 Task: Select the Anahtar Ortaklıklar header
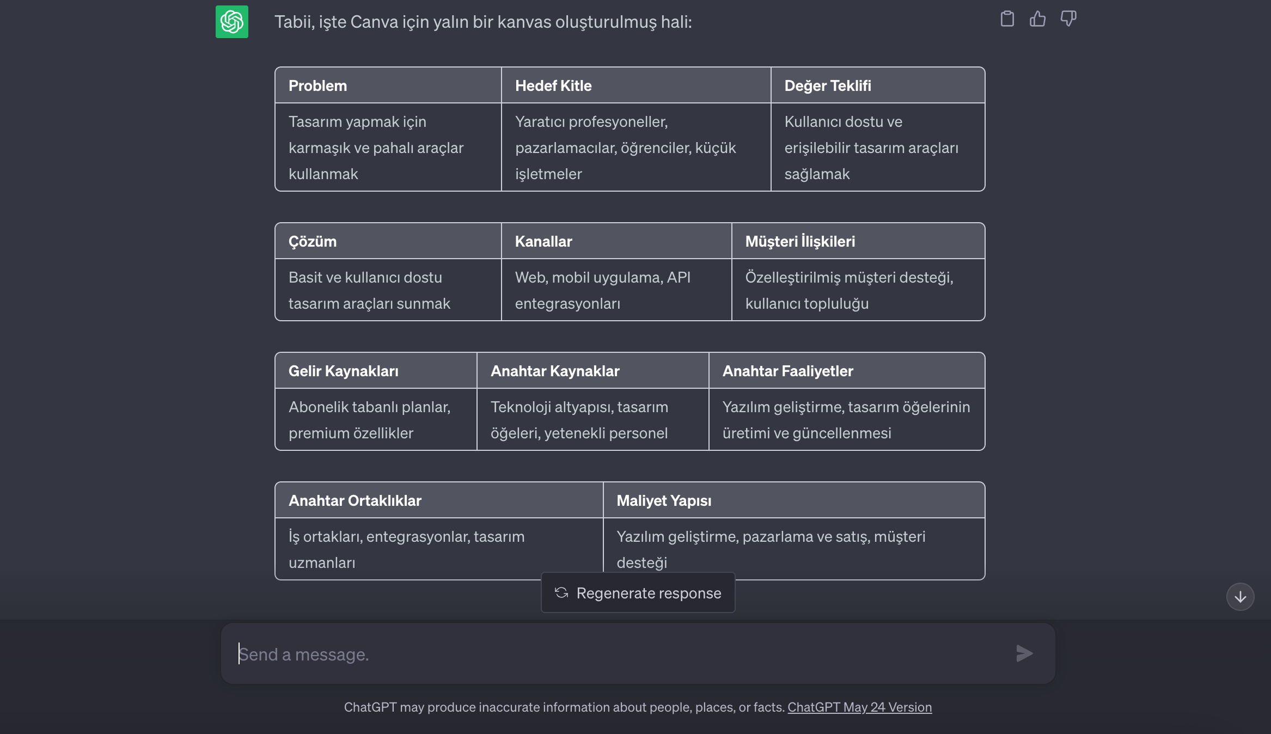point(355,501)
